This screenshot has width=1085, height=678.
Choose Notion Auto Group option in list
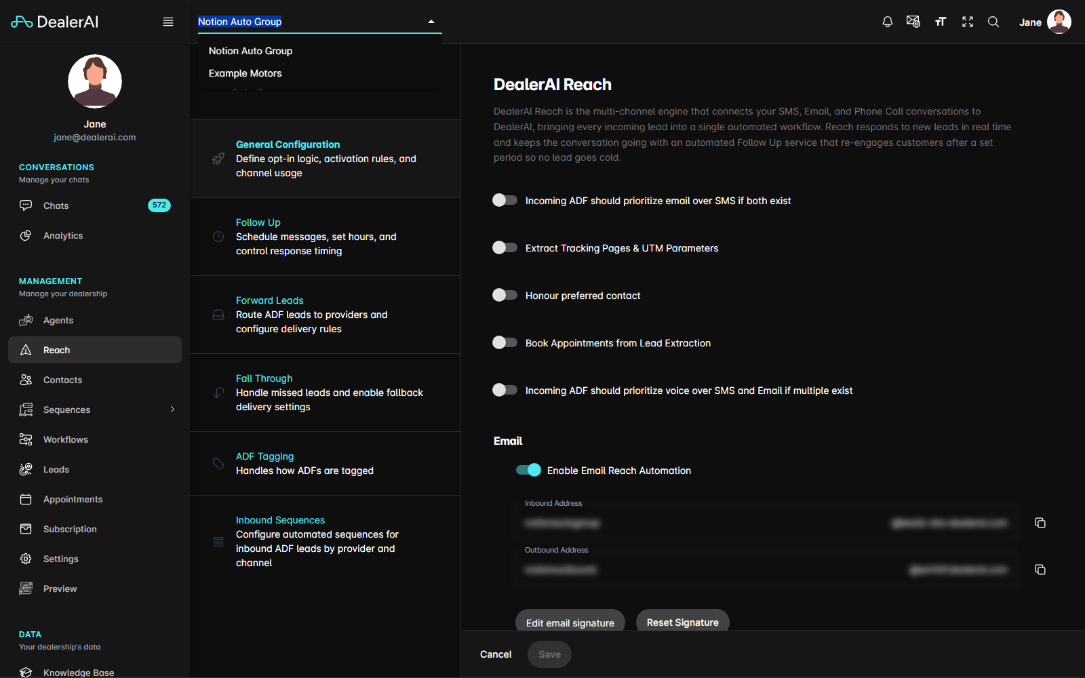(x=320, y=51)
